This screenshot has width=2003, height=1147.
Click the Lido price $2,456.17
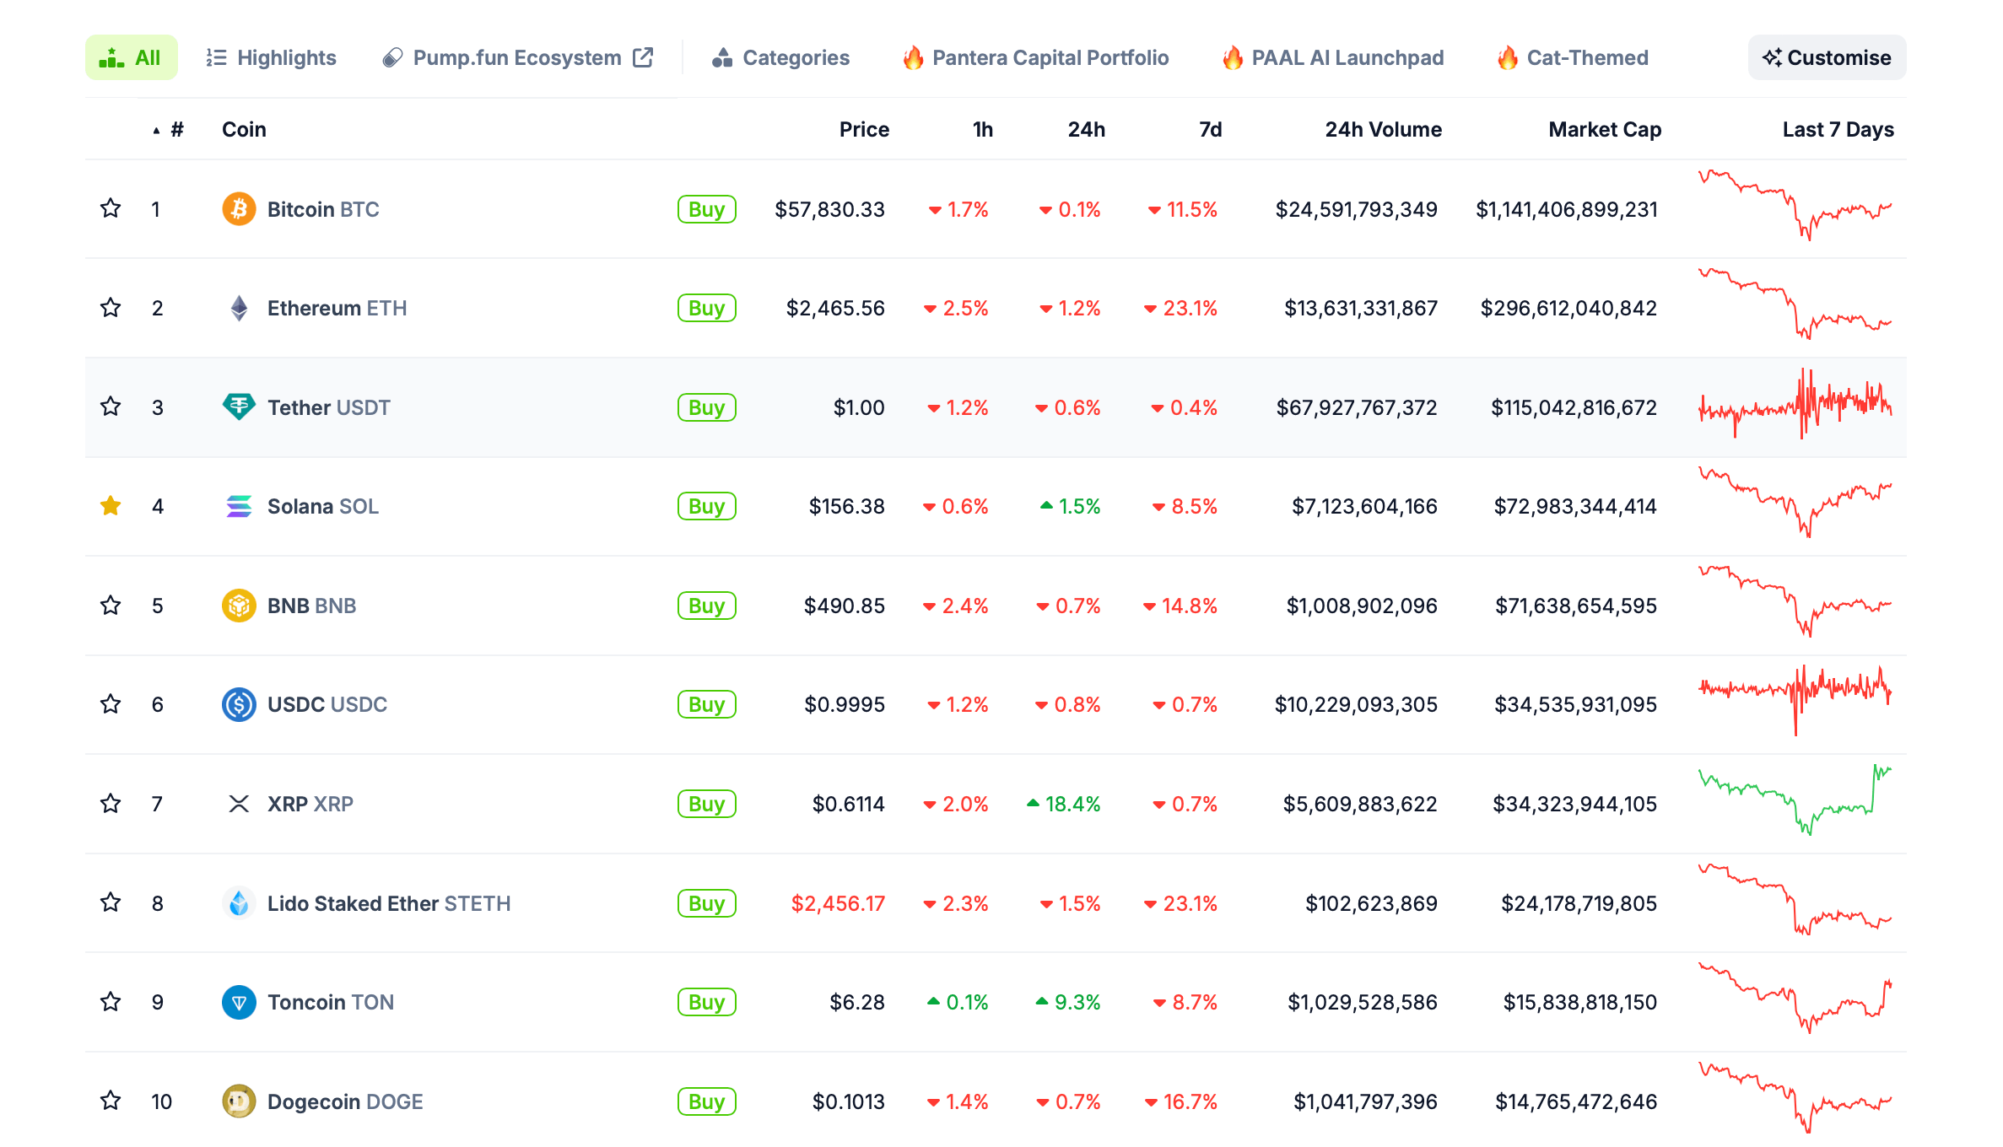point(838,903)
